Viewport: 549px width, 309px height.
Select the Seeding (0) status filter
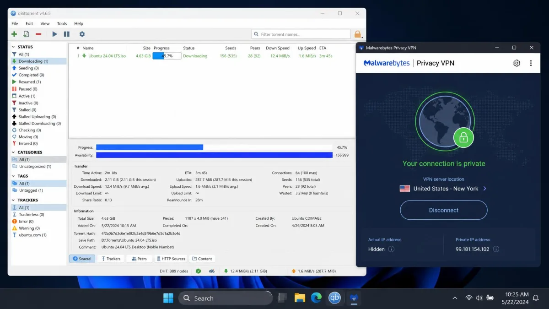(39, 68)
